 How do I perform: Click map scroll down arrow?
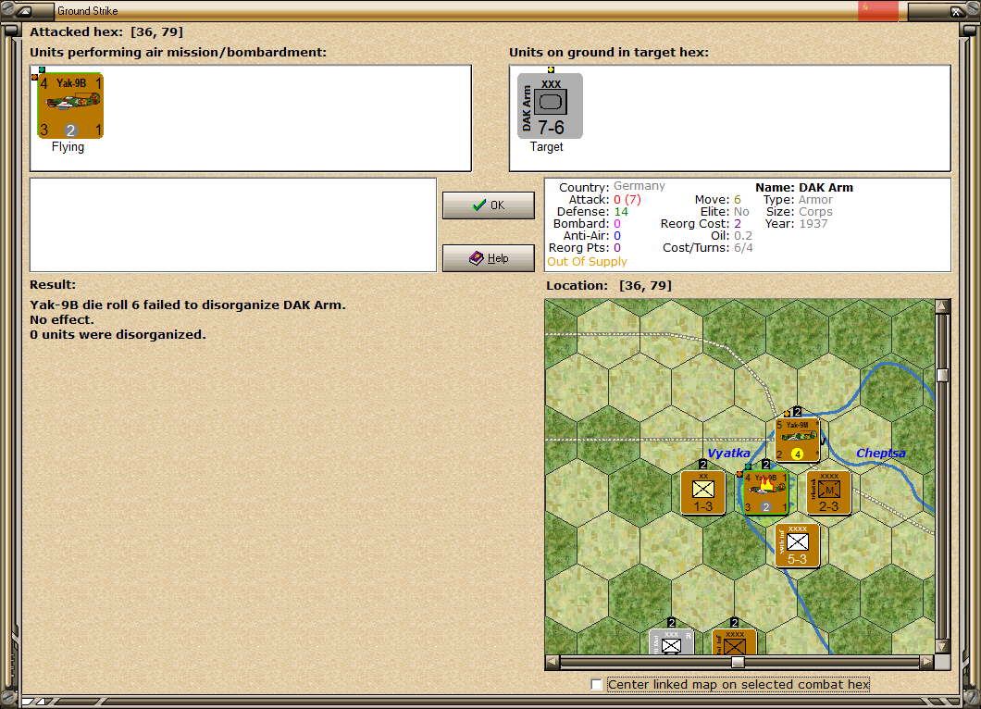point(942,646)
